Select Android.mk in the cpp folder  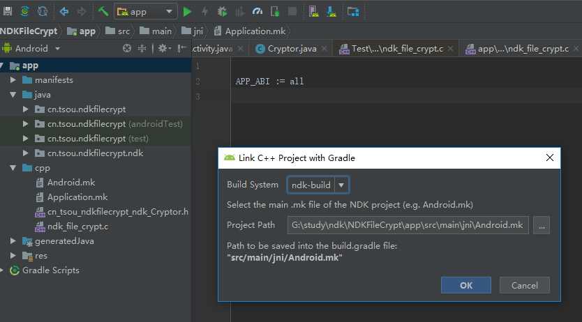click(x=66, y=183)
